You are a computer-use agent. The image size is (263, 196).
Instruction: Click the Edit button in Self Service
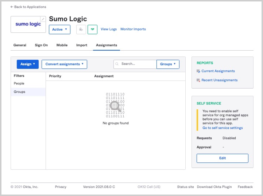click(x=223, y=158)
